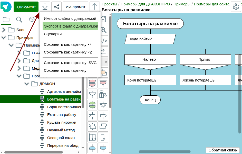Choose Сохранить как картинку: SVG

pyautogui.click(x=70, y=63)
